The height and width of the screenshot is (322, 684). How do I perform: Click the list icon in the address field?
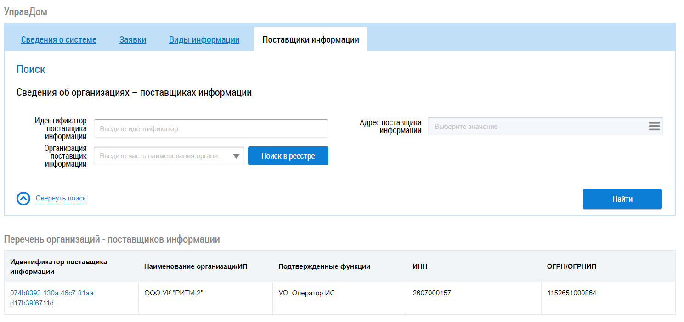tap(654, 126)
